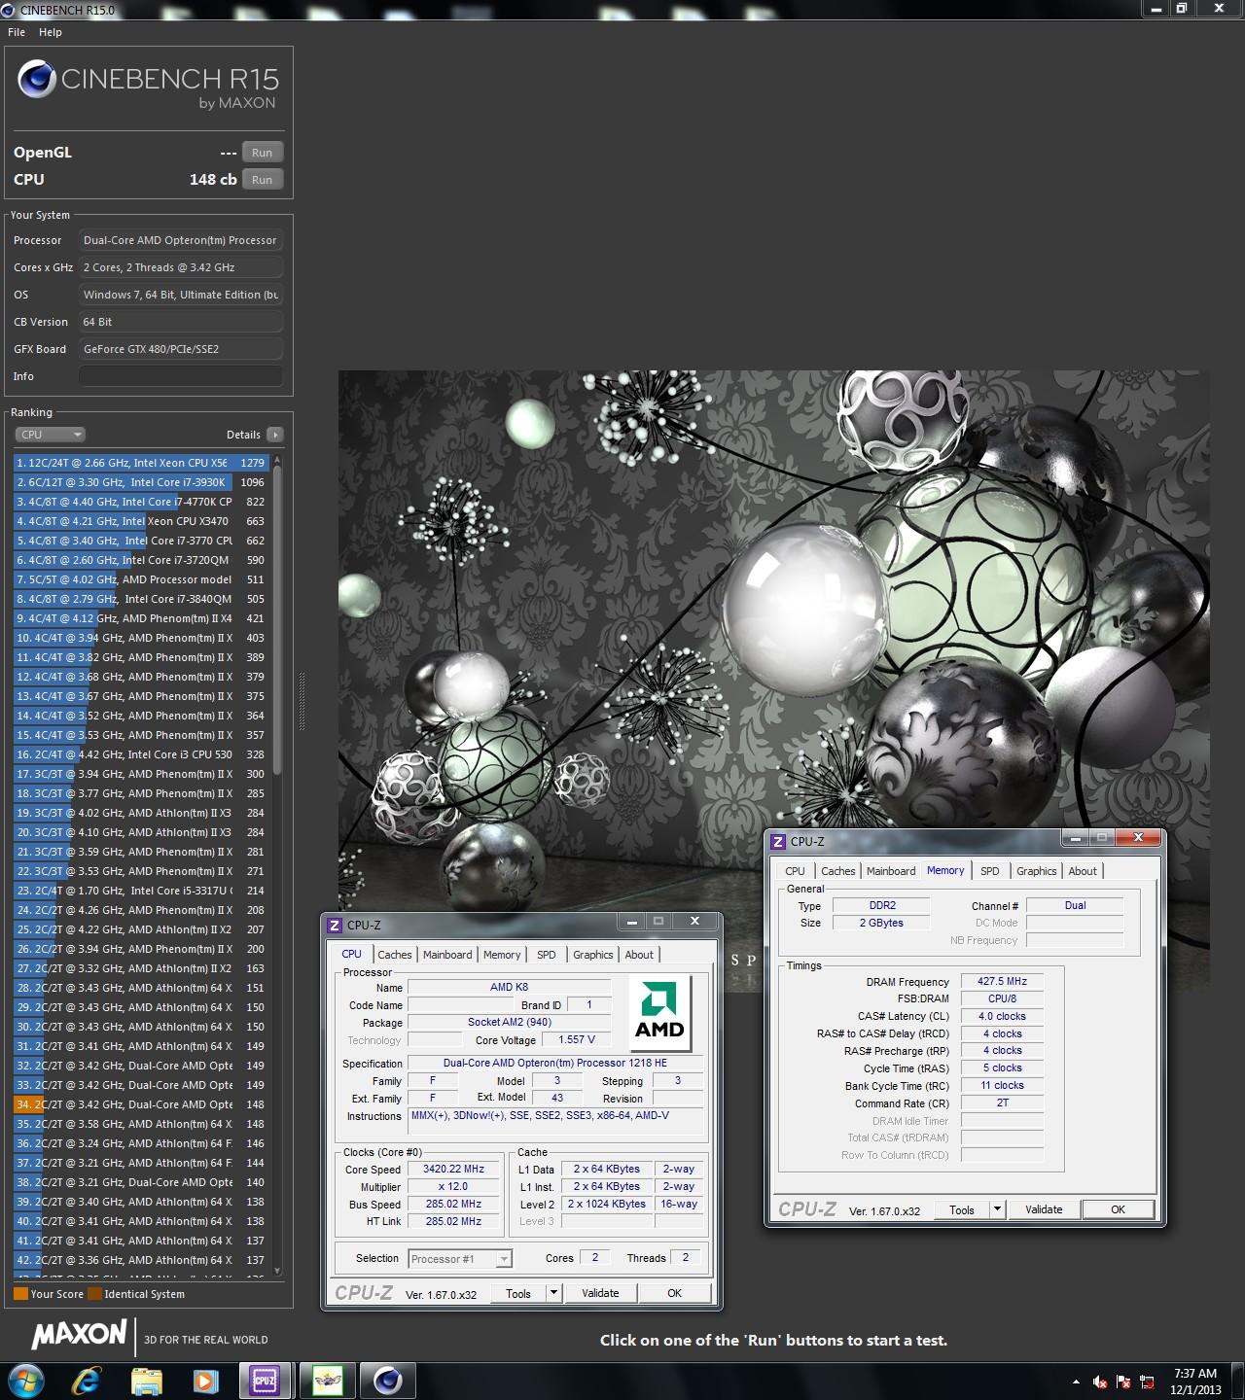1245x1400 pixels.
Task: Open About tab in left CPU-Z window
Action: pyautogui.click(x=639, y=955)
